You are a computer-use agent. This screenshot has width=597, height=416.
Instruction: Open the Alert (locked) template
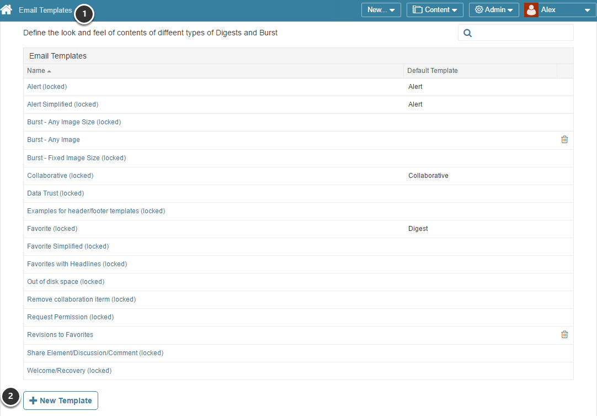pyautogui.click(x=47, y=87)
